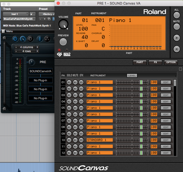
Task: Open PatchWork gear settings icon
Action: pyautogui.click(x=30, y=39)
